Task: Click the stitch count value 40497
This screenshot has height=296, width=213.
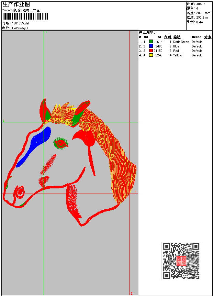Action: (x=201, y=4)
